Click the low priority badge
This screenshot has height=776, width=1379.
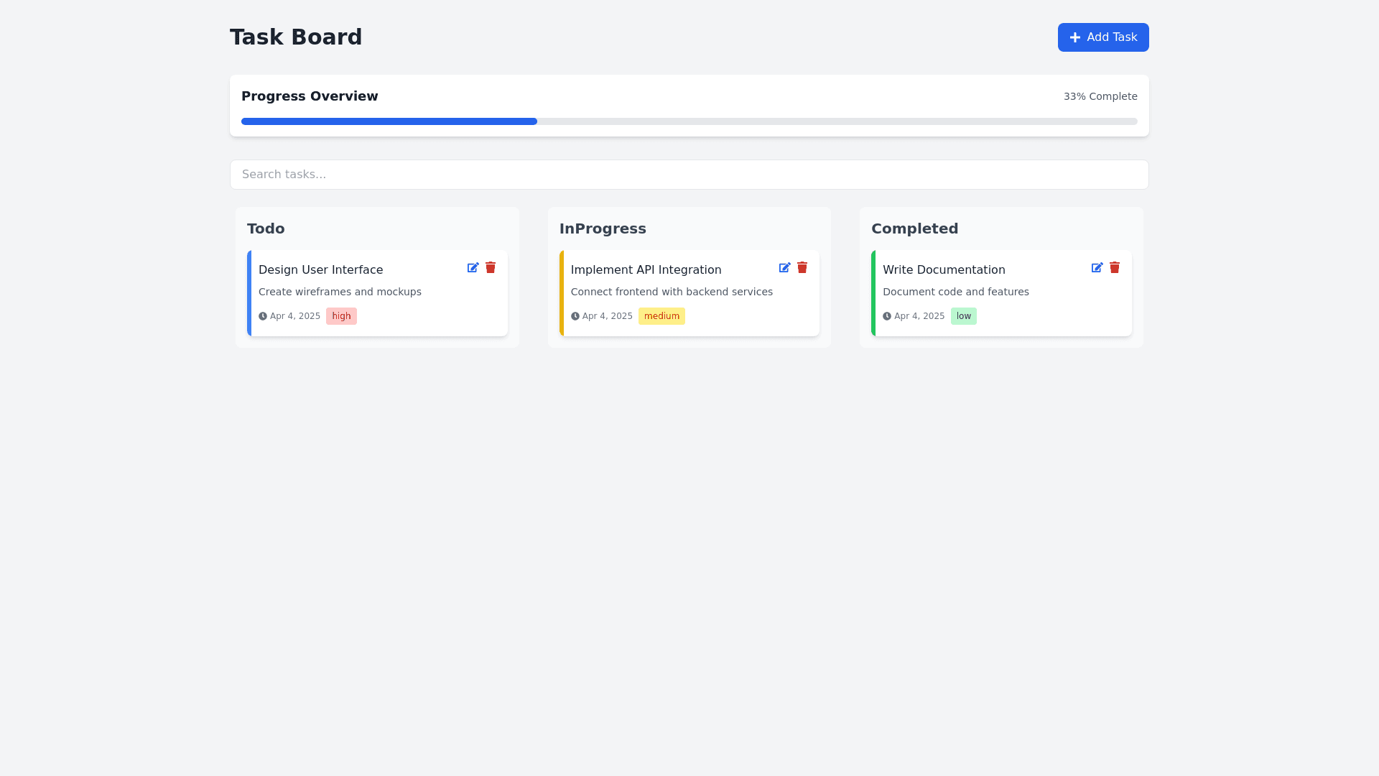click(x=963, y=316)
